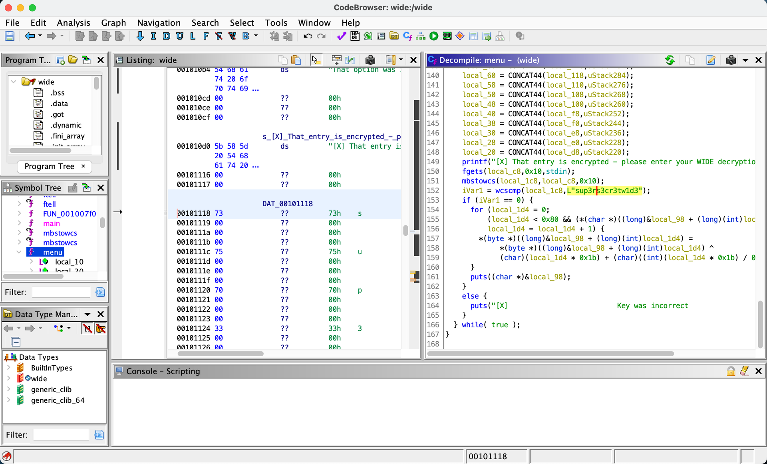Click collapse all icon in Data Type Manager
The height and width of the screenshot is (464, 767).
16,342
